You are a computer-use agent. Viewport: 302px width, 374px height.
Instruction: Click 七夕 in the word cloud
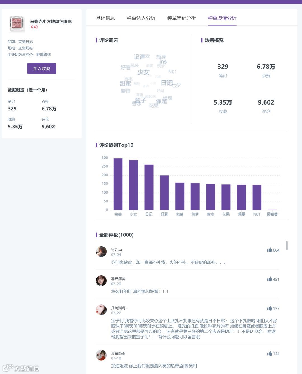pyautogui.click(x=176, y=85)
